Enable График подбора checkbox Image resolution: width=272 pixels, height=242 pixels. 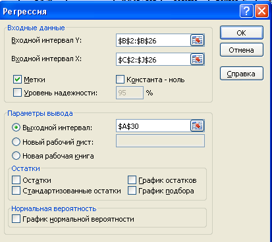(132, 191)
